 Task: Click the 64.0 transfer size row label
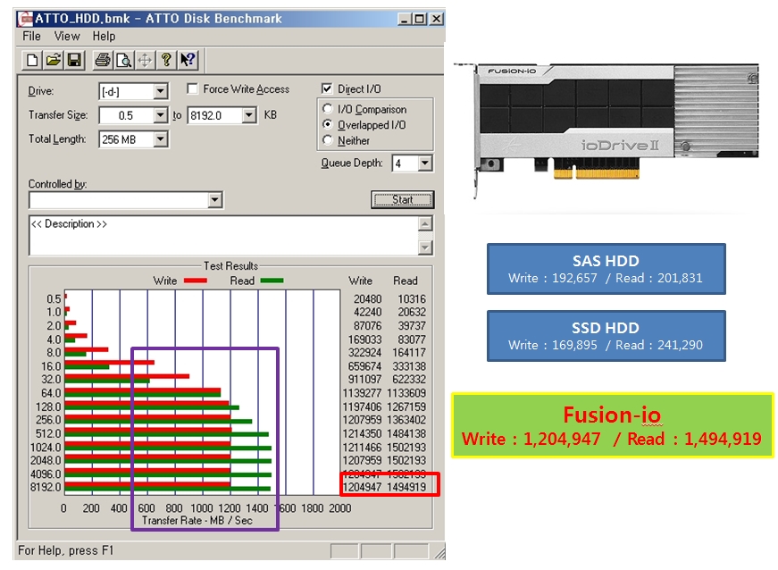pos(51,393)
